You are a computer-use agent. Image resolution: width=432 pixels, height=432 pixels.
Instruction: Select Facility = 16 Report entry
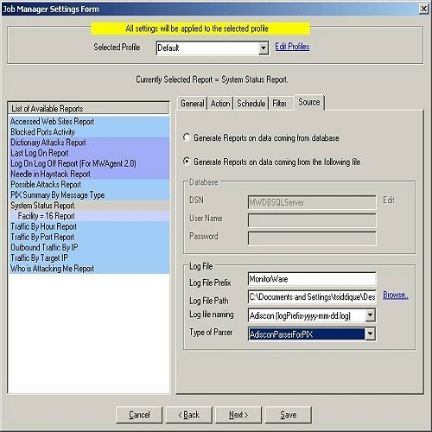[89, 216]
